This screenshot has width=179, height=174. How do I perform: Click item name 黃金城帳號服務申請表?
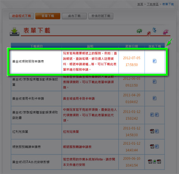(28, 62)
